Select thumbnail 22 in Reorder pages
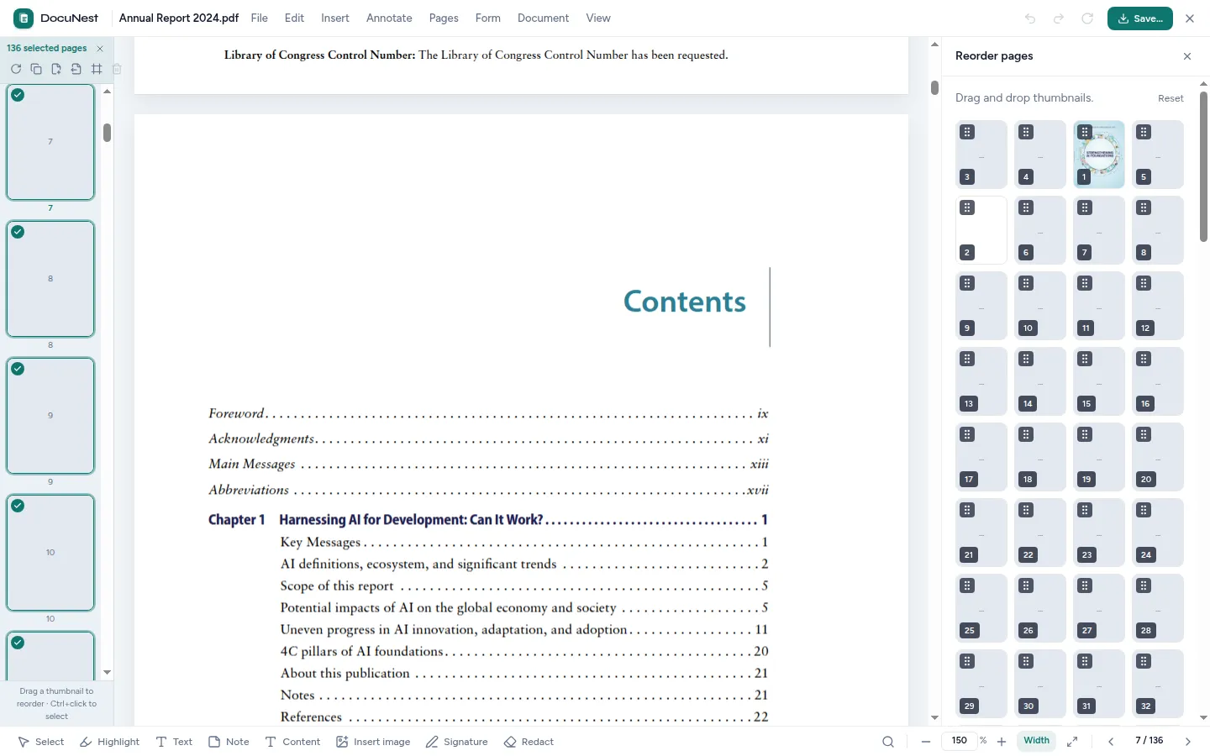 point(1040,533)
